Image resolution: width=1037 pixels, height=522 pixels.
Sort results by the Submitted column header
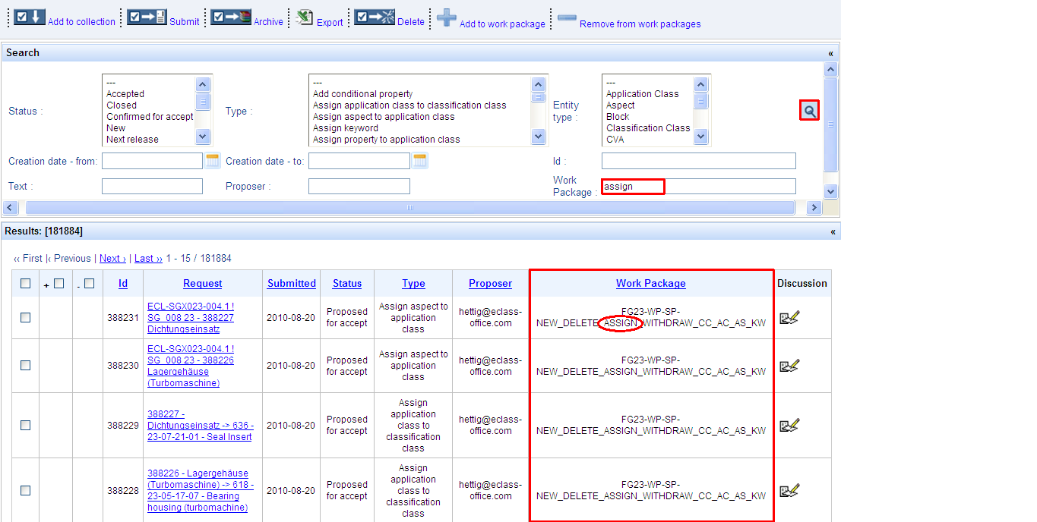point(291,284)
